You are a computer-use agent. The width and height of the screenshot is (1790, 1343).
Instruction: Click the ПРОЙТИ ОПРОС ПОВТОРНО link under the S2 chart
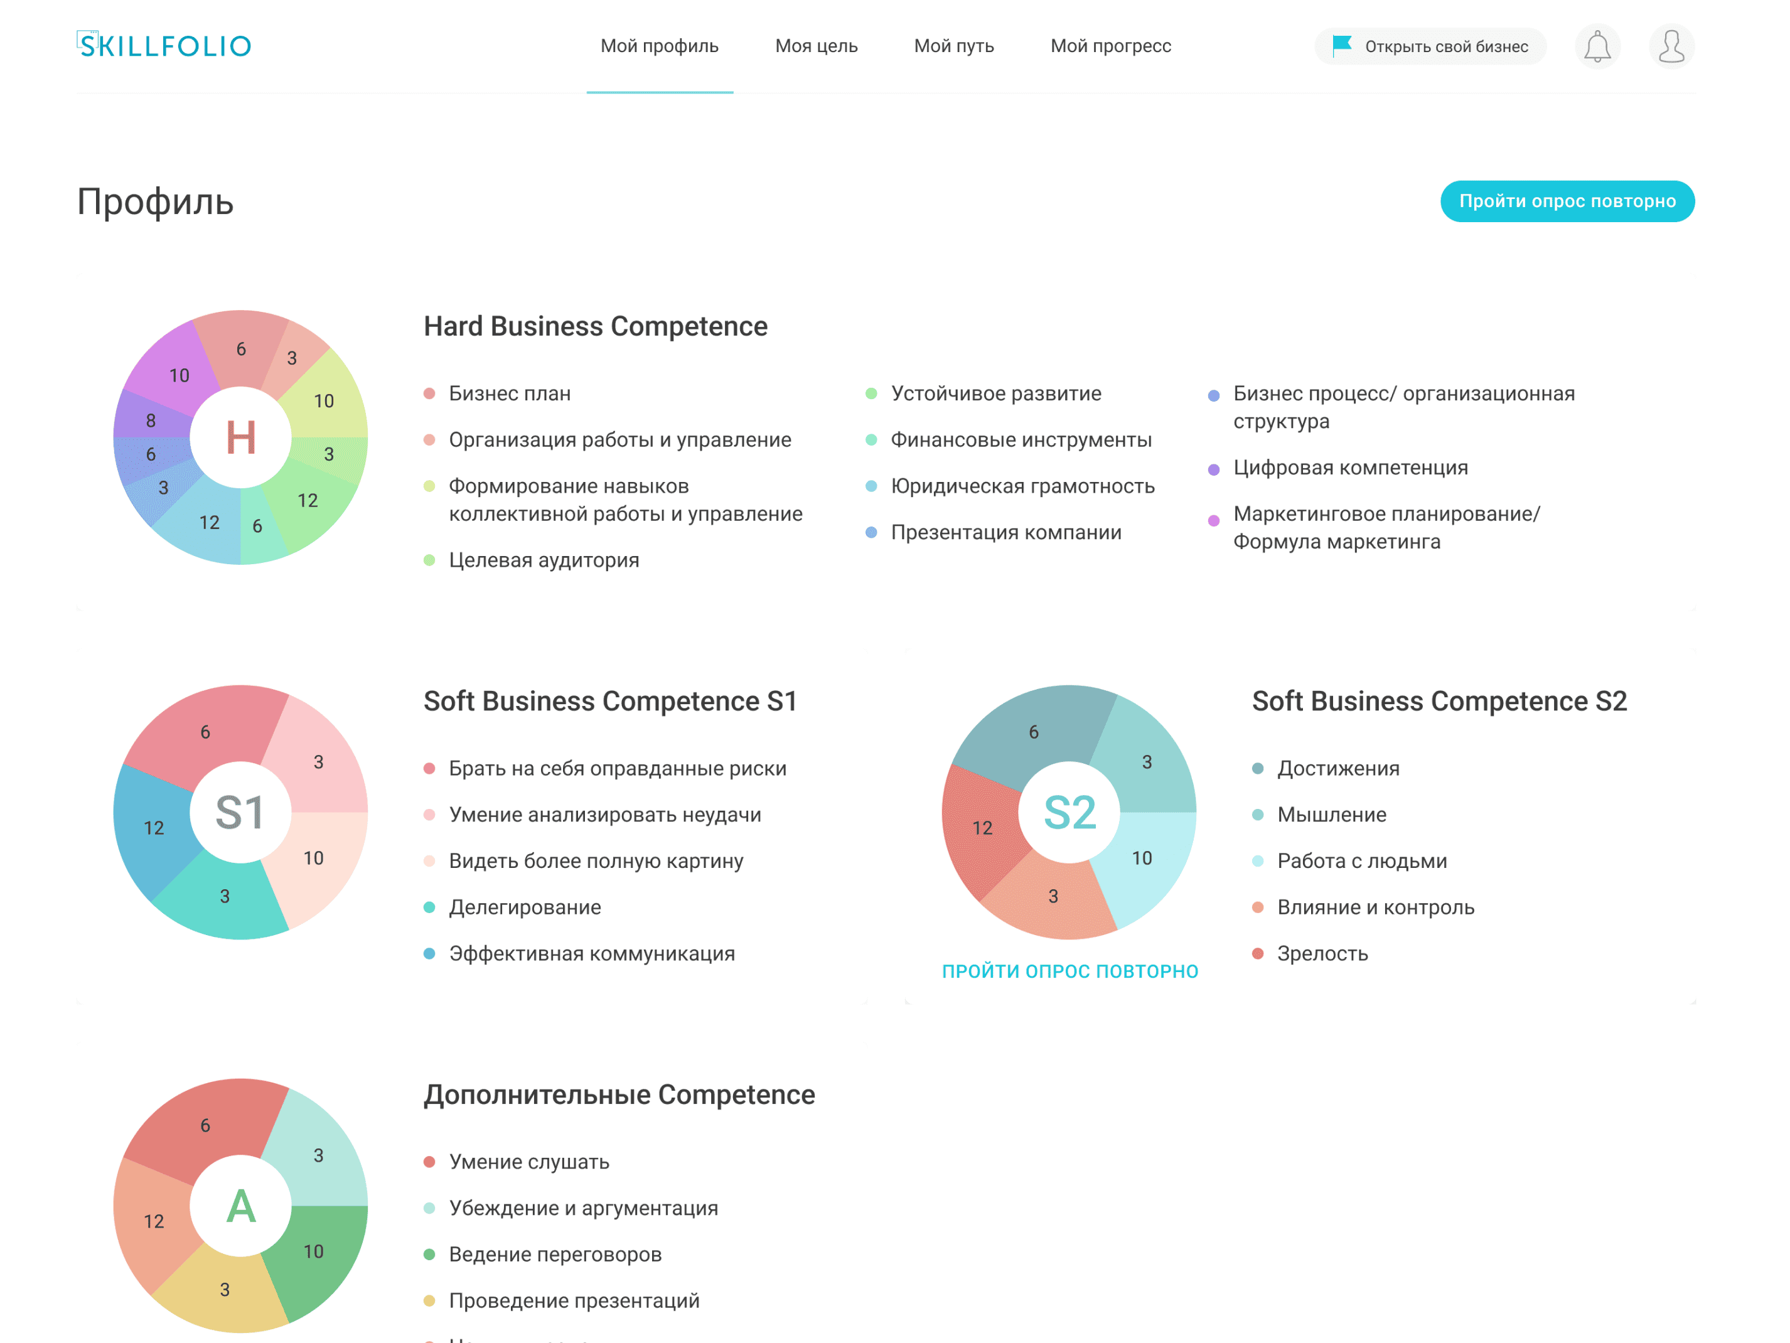point(1069,971)
